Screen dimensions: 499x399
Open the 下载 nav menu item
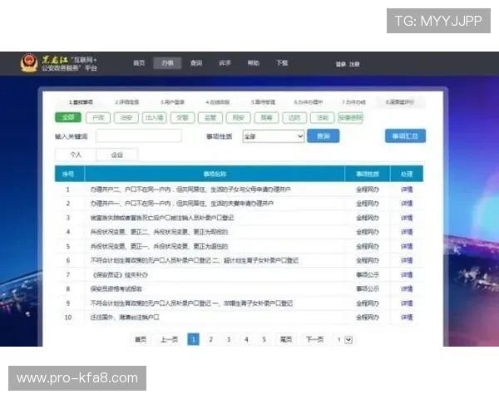282,63
